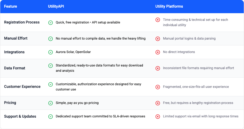The height and width of the screenshot is (129, 244).
Task: Click the red X icon in Registration Process row
Action: click(157, 20)
